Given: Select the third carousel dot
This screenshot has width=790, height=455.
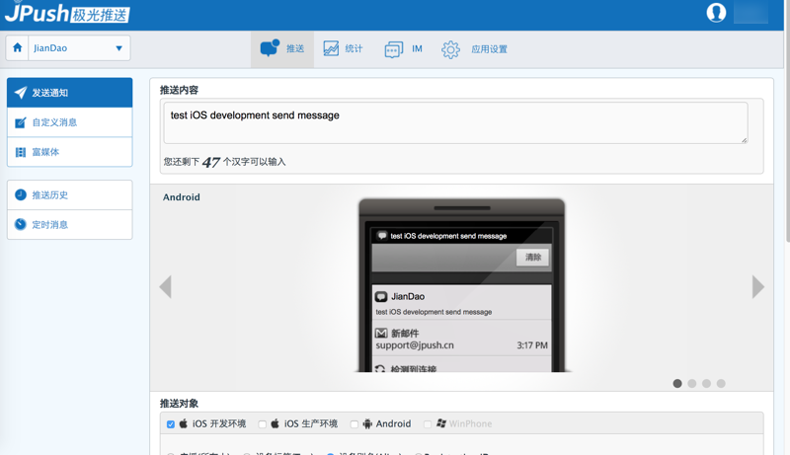Looking at the screenshot, I should click(x=706, y=384).
